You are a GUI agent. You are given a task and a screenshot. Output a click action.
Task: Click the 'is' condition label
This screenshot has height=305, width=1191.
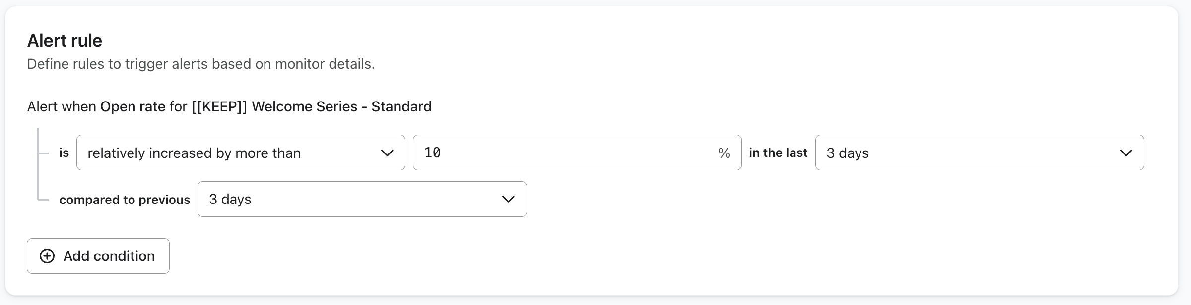64,152
